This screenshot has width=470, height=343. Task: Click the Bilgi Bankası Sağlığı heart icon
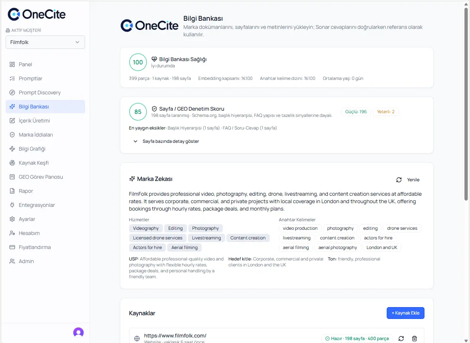154,59
